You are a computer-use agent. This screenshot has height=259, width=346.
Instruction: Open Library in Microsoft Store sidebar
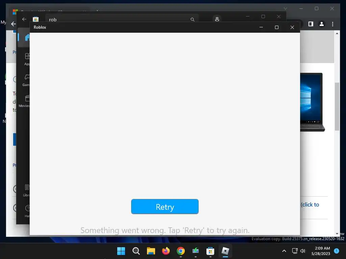point(26,190)
